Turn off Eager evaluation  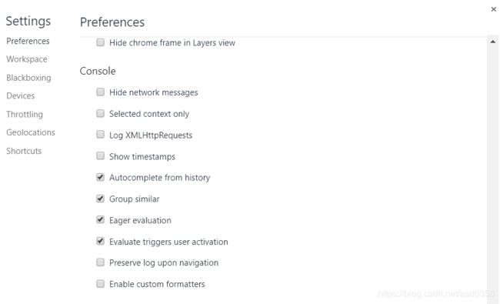pos(100,219)
